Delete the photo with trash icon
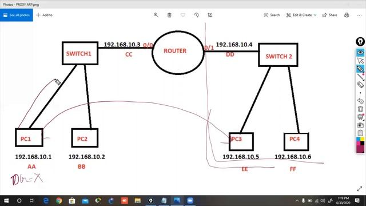The image size is (366, 206). (169, 15)
